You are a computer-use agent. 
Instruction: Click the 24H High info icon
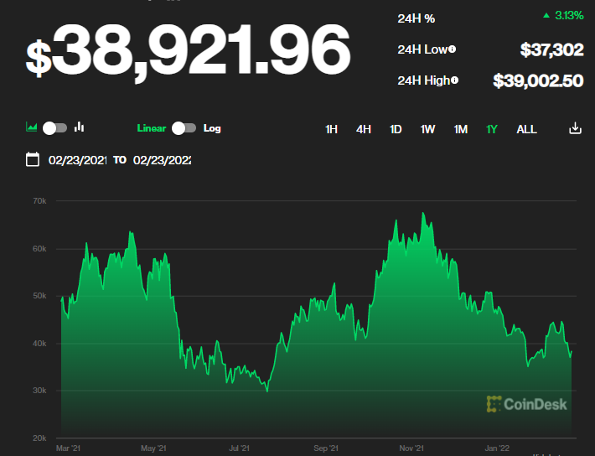454,80
